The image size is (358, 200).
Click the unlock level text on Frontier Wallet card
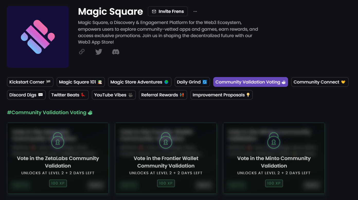point(166,173)
